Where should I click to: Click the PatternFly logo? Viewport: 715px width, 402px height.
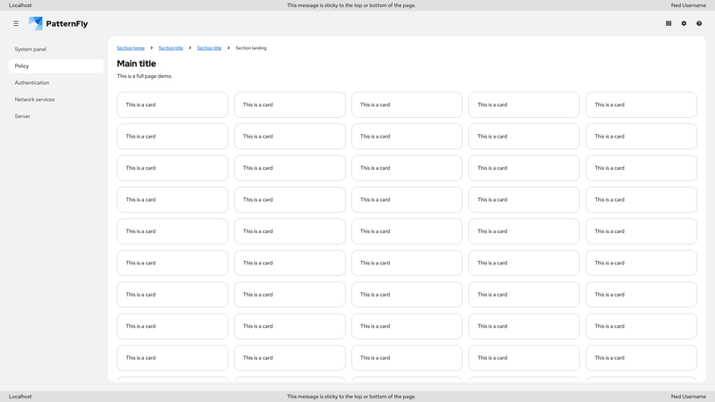[x=58, y=24]
